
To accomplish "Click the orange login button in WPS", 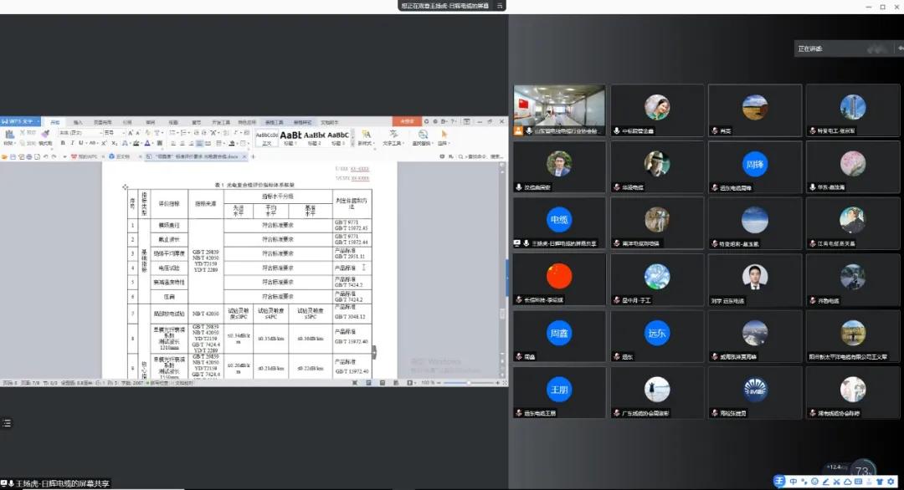I will coord(407,121).
